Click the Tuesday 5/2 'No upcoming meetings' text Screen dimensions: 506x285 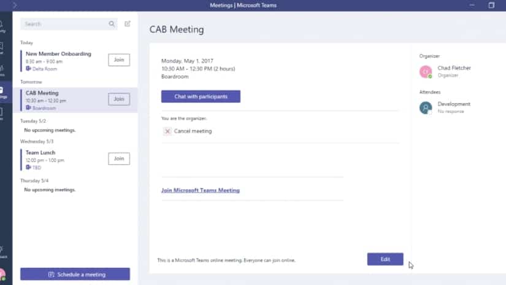click(x=50, y=130)
